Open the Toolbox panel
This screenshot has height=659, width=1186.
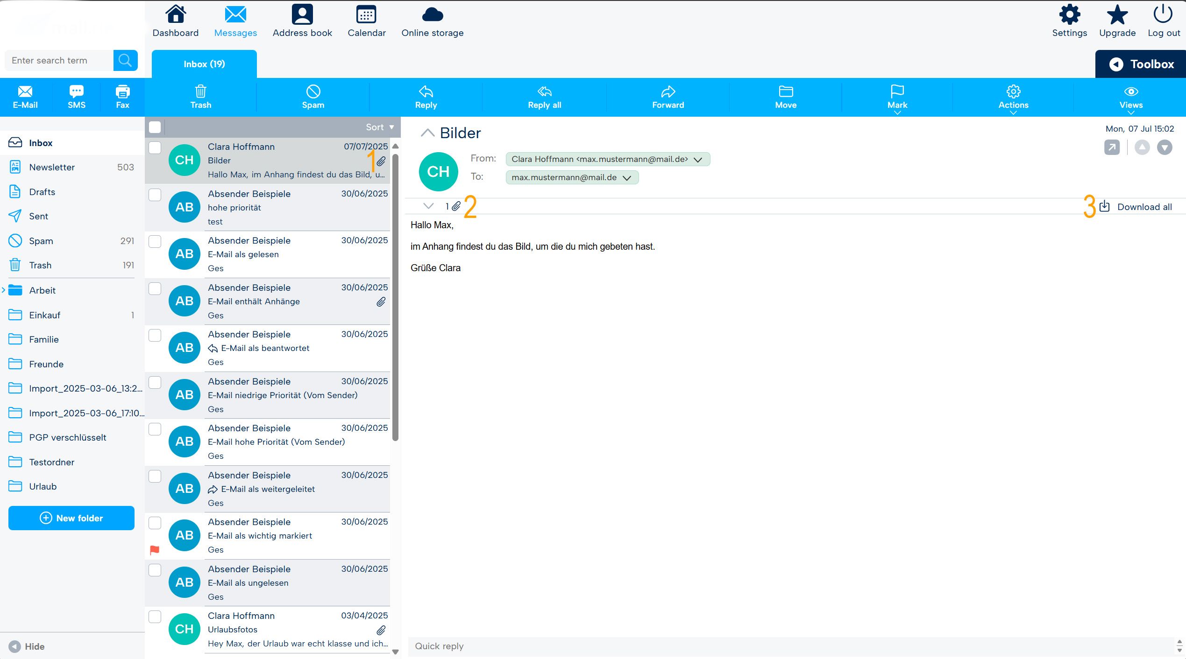pos(1141,64)
